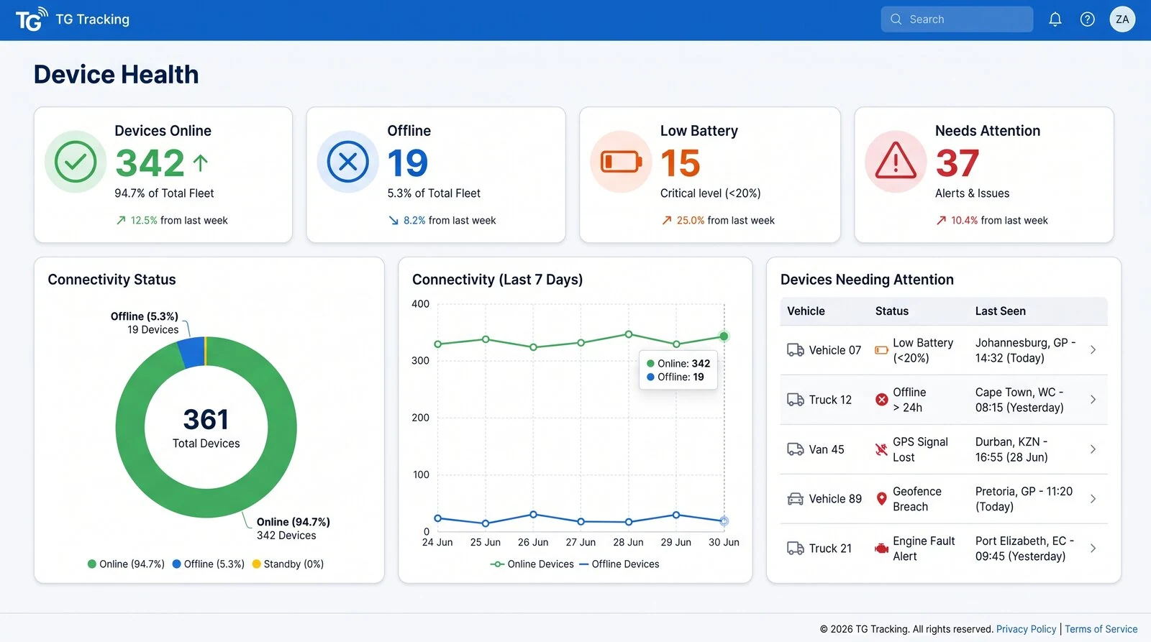The height and width of the screenshot is (642, 1151).
Task: Click the 'Critical level (<20%)' text
Action: (711, 193)
